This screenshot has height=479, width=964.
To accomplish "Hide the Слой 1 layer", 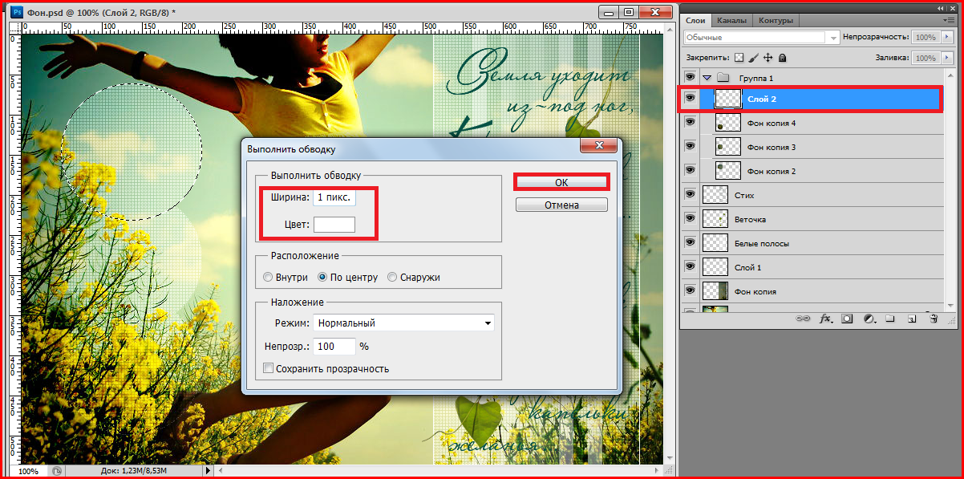I will [690, 267].
